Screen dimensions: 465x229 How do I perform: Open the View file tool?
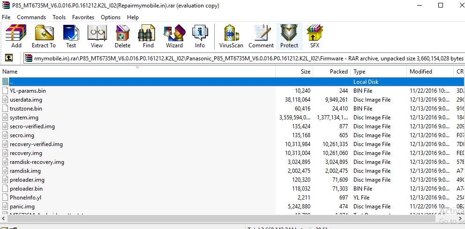[x=97, y=37]
